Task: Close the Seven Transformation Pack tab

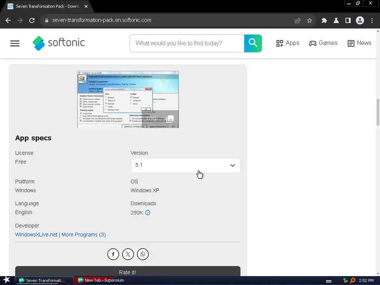Action: pos(86,6)
